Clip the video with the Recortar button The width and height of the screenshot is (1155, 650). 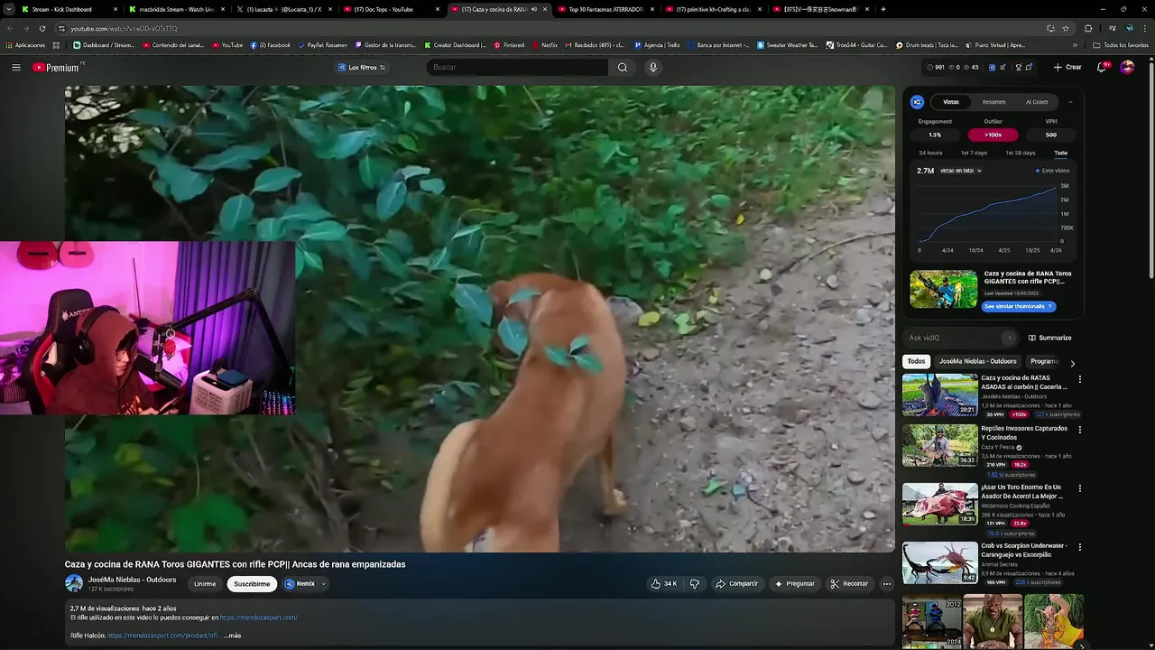pos(849,584)
